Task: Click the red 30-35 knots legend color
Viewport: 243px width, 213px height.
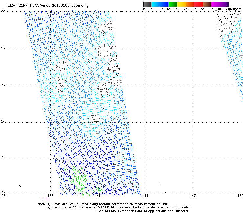Action: [x=198, y=4]
